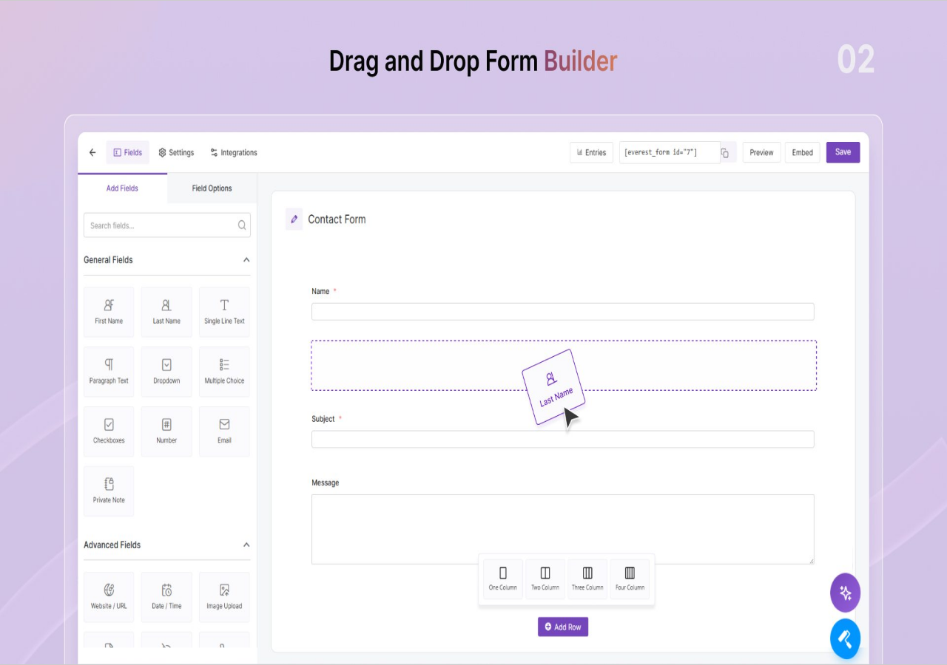The height and width of the screenshot is (665, 947).
Task: Switch to Add Fields tab
Action: point(122,188)
